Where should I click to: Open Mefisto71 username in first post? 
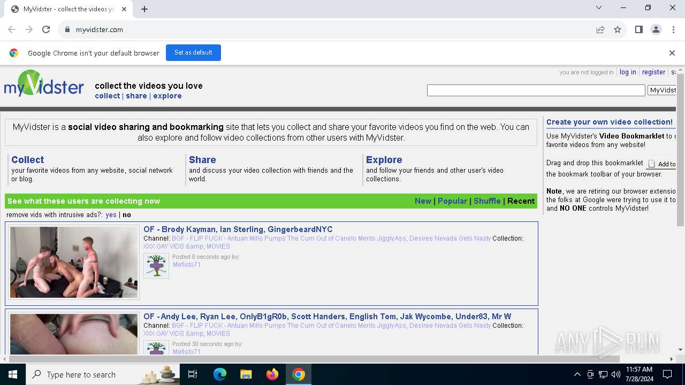(x=187, y=265)
